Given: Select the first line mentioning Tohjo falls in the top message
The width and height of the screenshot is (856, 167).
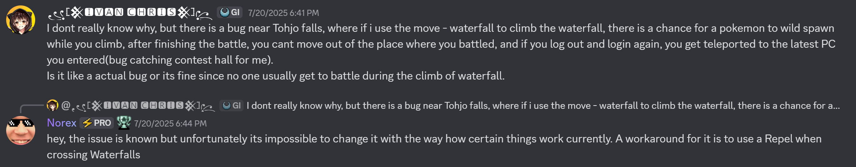Looking at the screenshot, I should [441, 28].
